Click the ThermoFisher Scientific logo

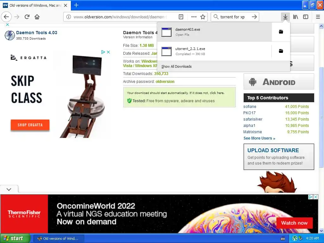click(x=24, y=214)
